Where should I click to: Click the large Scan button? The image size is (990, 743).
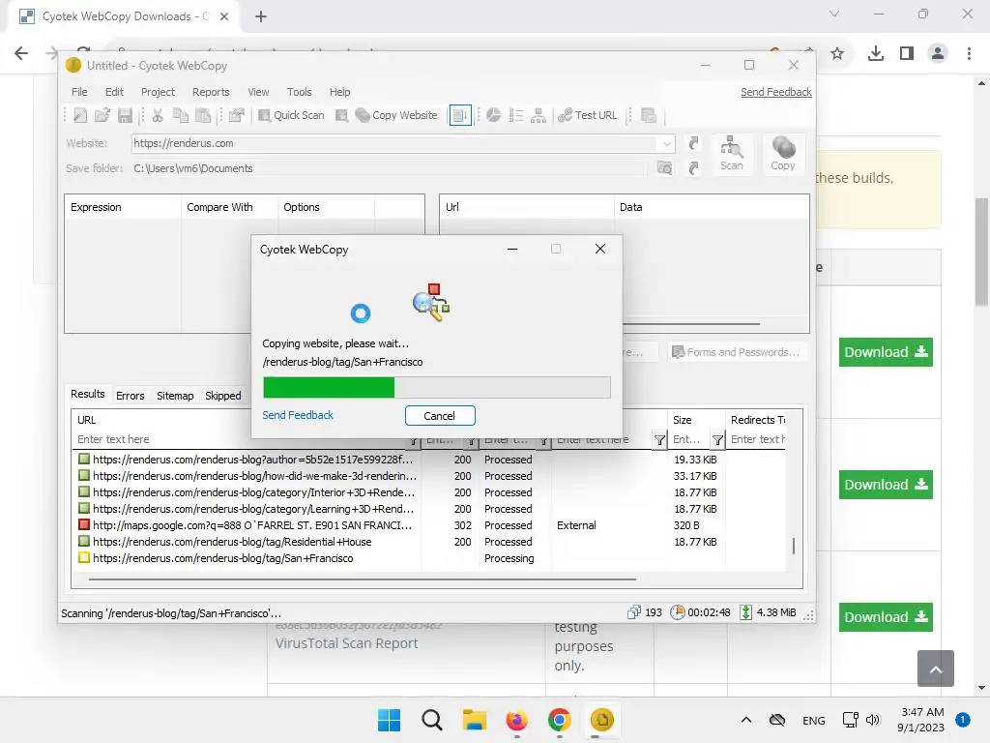[x=732, y=154]
